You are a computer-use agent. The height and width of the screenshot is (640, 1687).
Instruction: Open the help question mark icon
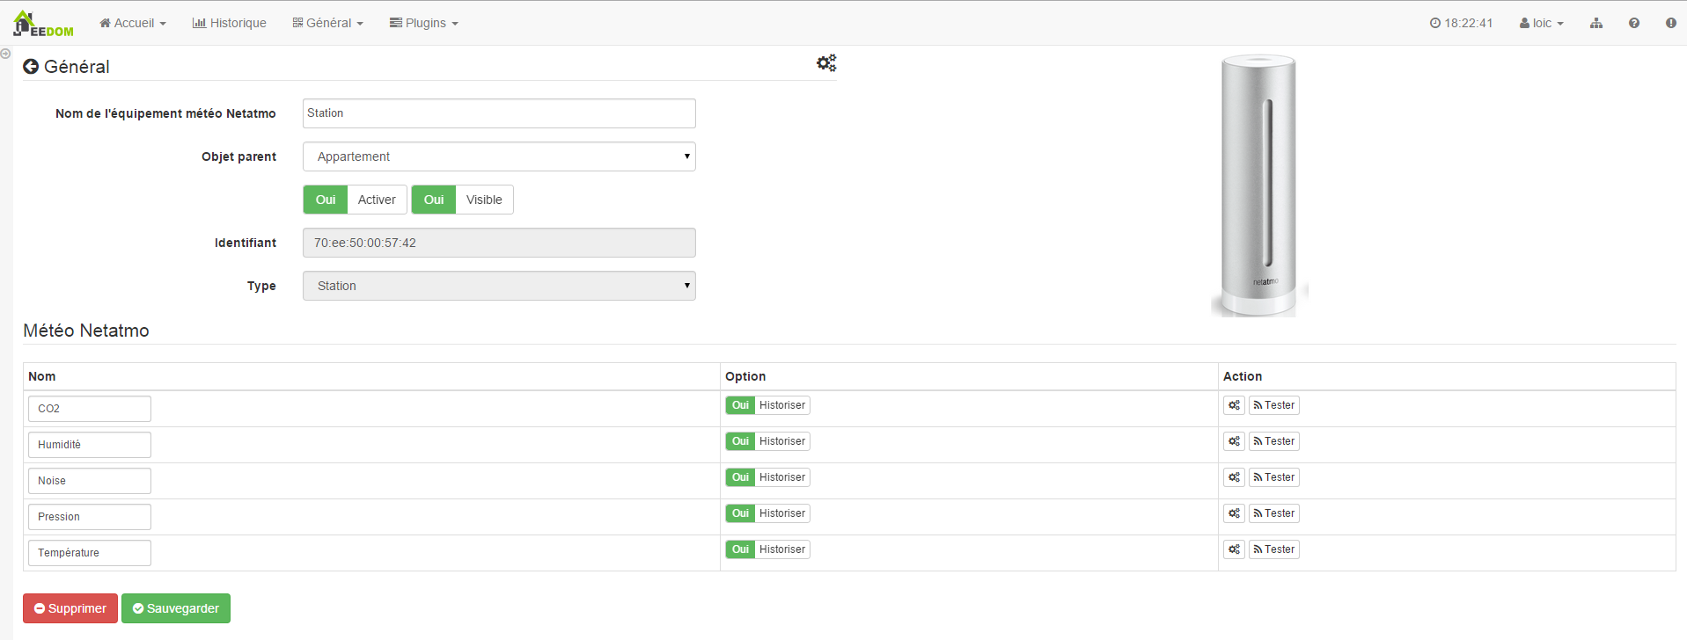point(1634,24)
